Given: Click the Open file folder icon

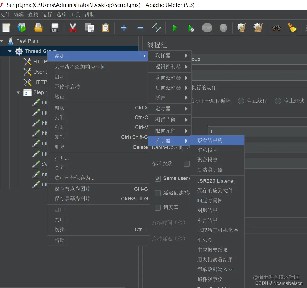Looking at the screenshot, I should [38, 28].
